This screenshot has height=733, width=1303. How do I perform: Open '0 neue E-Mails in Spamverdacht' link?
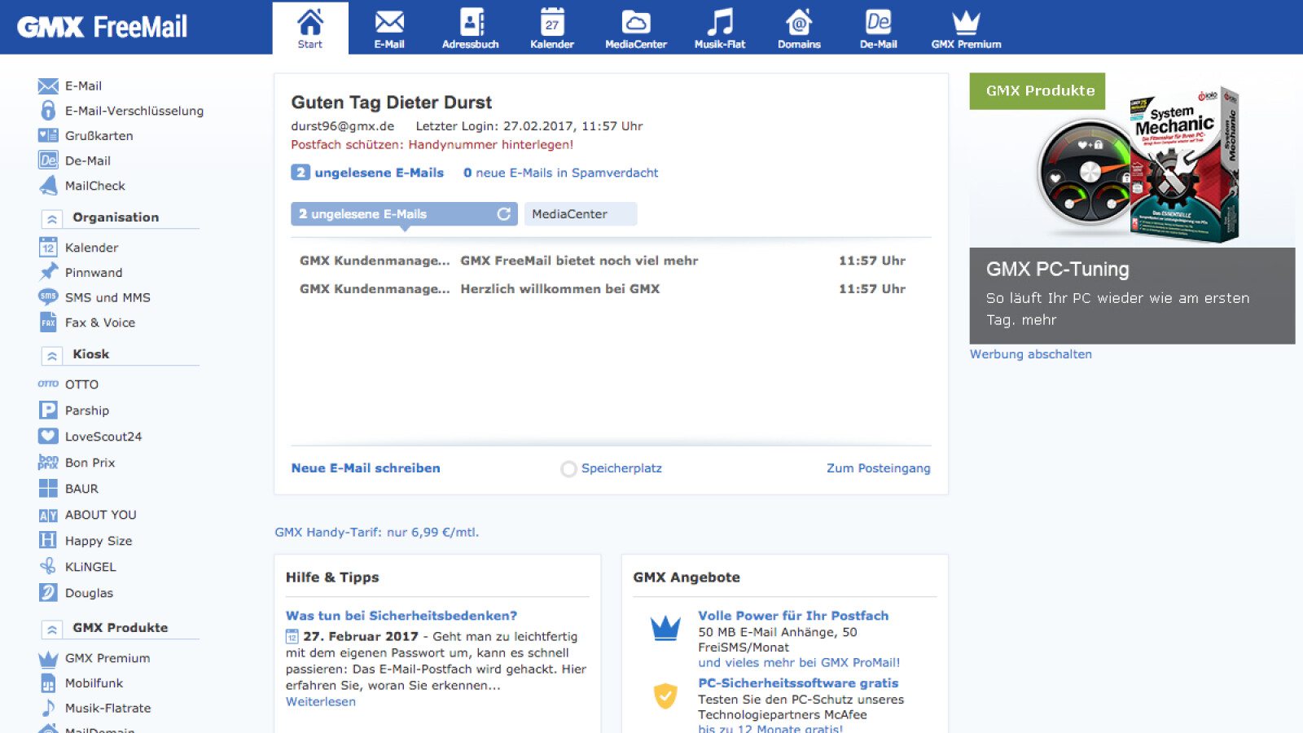tap(560, 173)
